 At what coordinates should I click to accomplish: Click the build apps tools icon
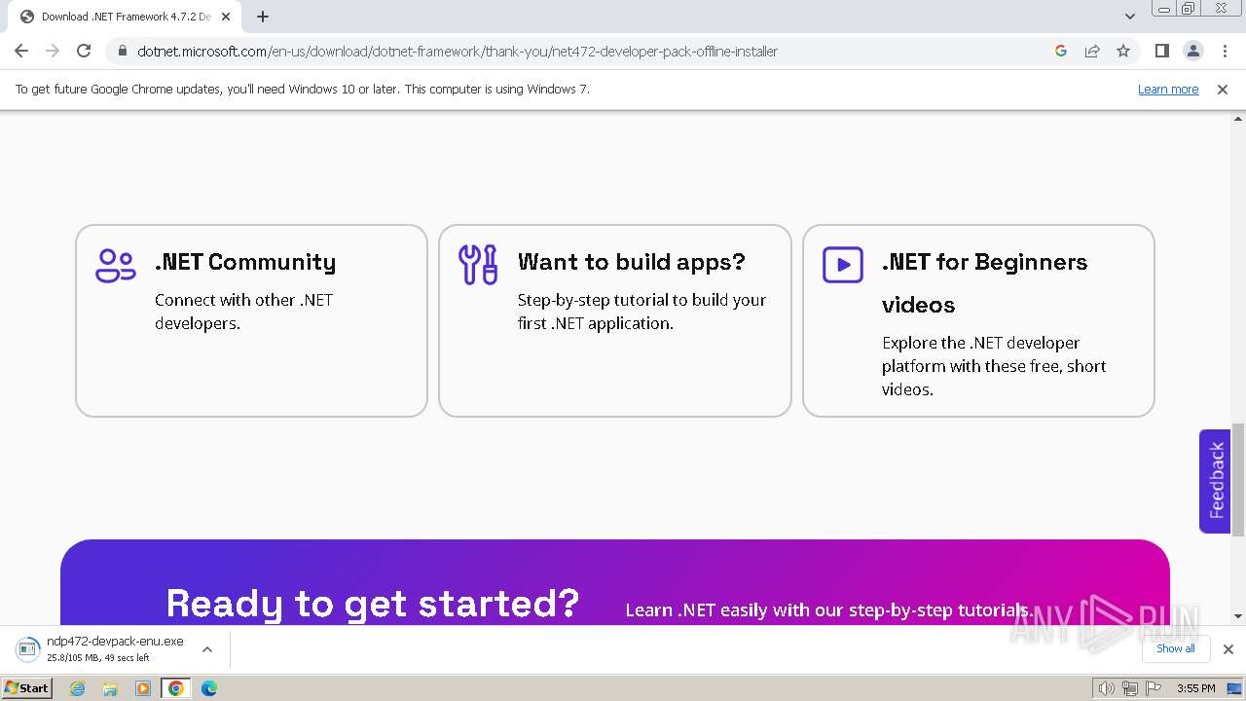coord(478,265)
